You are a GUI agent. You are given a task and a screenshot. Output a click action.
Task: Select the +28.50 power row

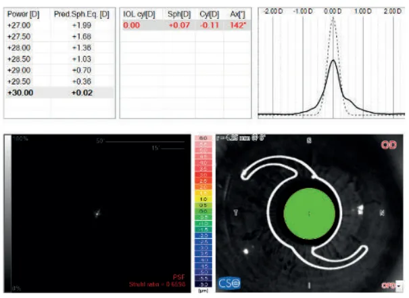[59, 59]
